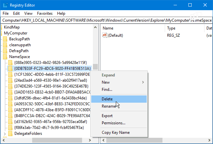Viewport: 213px width, 144px height.
Task: Click folder icon of {374DE290-123F-4565 key
Action: coord(10,86)
